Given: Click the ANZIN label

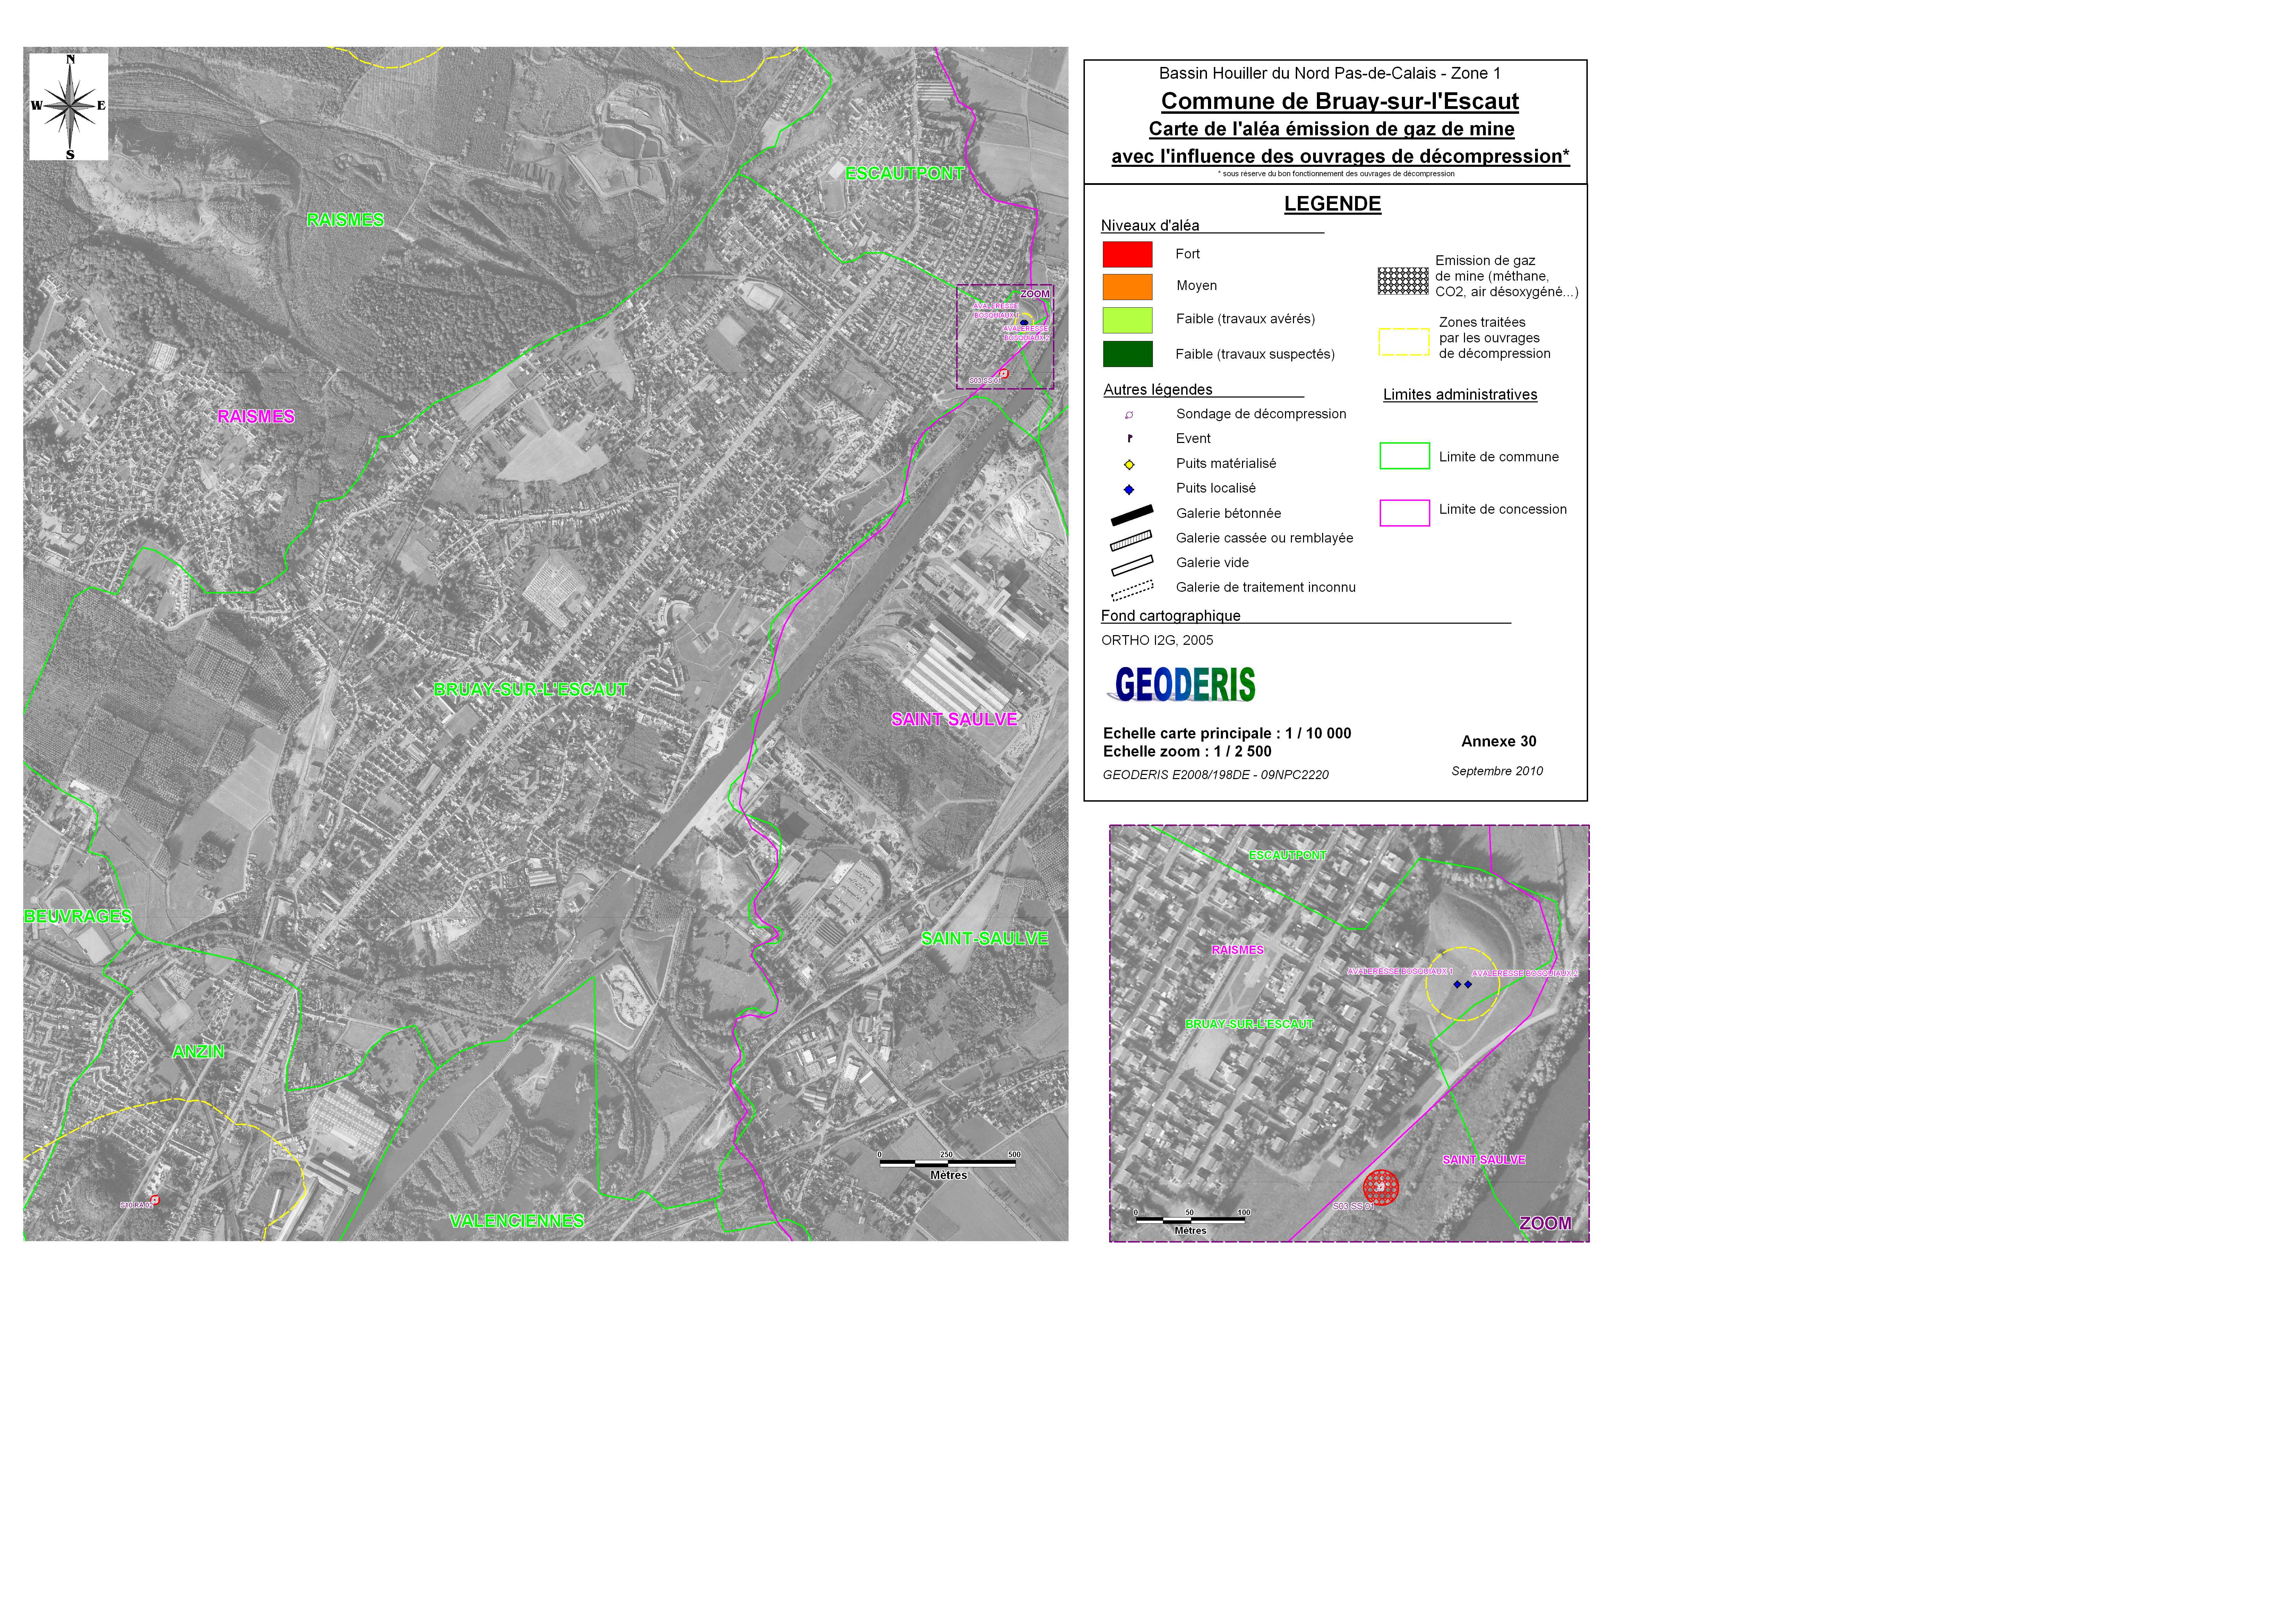Looking at the screenshot, I should [x=198, y=1052].
